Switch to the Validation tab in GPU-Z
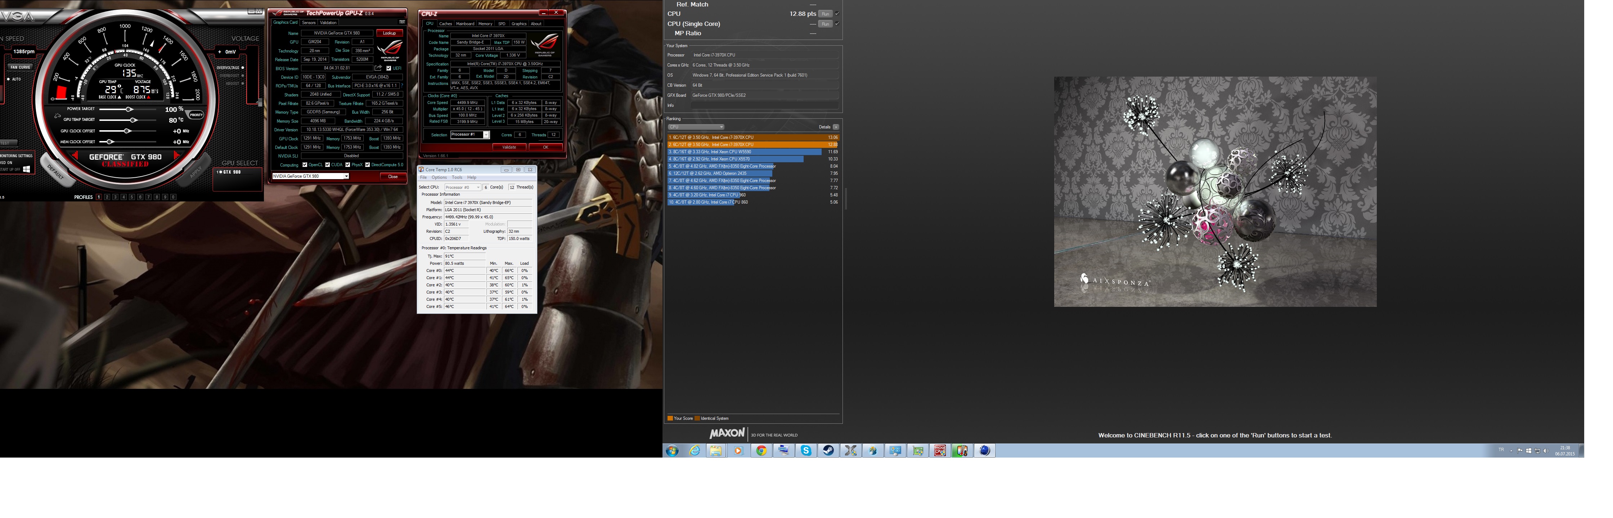This screenshot has height=518, width=1613. click(329, 23)
